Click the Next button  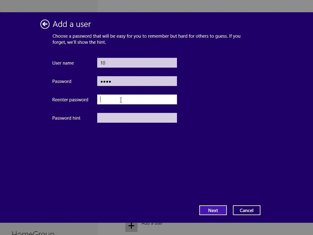(x=213, y=210)
